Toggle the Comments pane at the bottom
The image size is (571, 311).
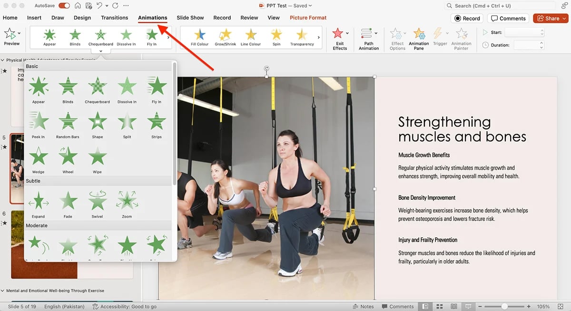pos(398,306)
